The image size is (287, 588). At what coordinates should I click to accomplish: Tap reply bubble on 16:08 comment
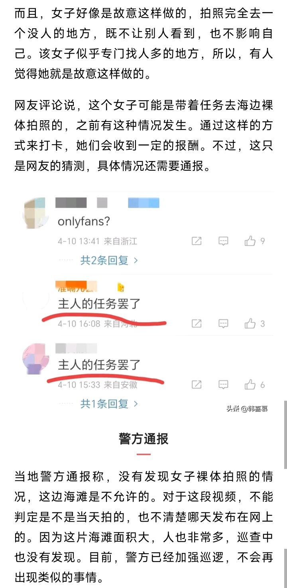(x=223, y=323)
